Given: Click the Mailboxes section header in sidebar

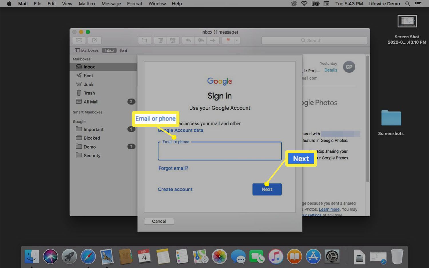Looking at the screenshot, I should pos(82,59).
